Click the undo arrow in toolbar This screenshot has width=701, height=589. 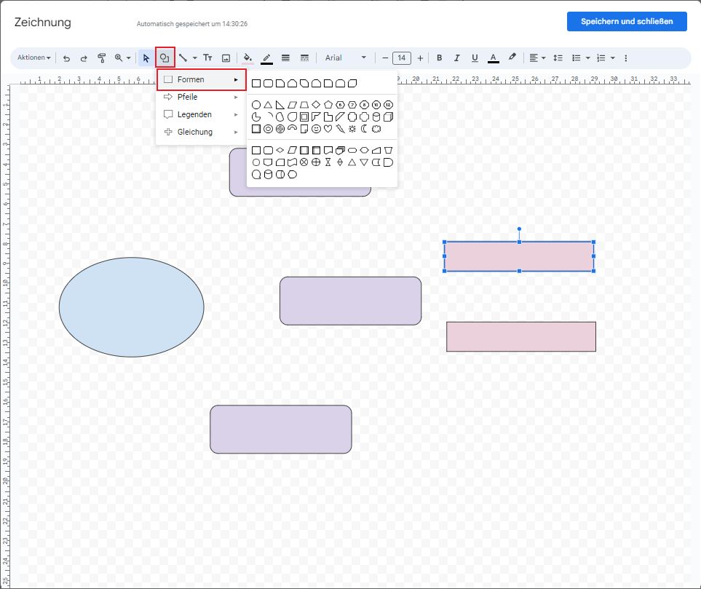click(67, 58)
